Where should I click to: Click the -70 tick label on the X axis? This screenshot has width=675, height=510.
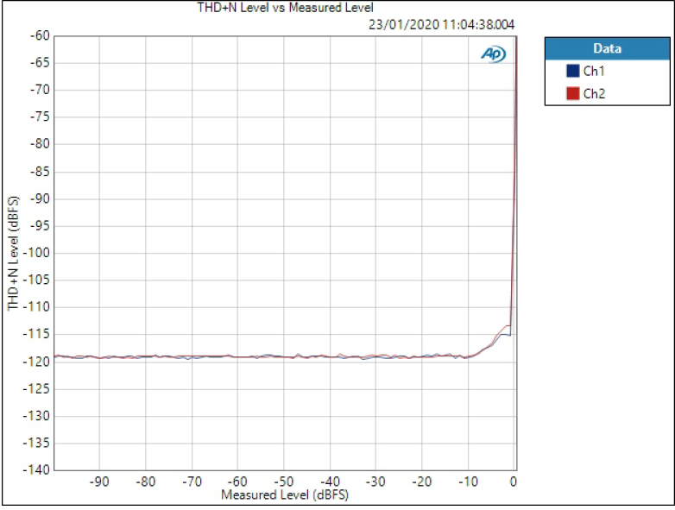click(x=192, y=482)
